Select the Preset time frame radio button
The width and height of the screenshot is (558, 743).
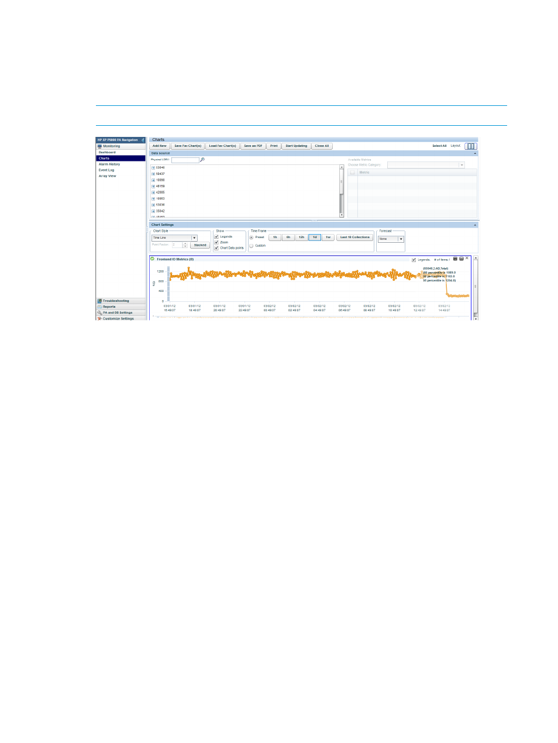coord(252,238)
